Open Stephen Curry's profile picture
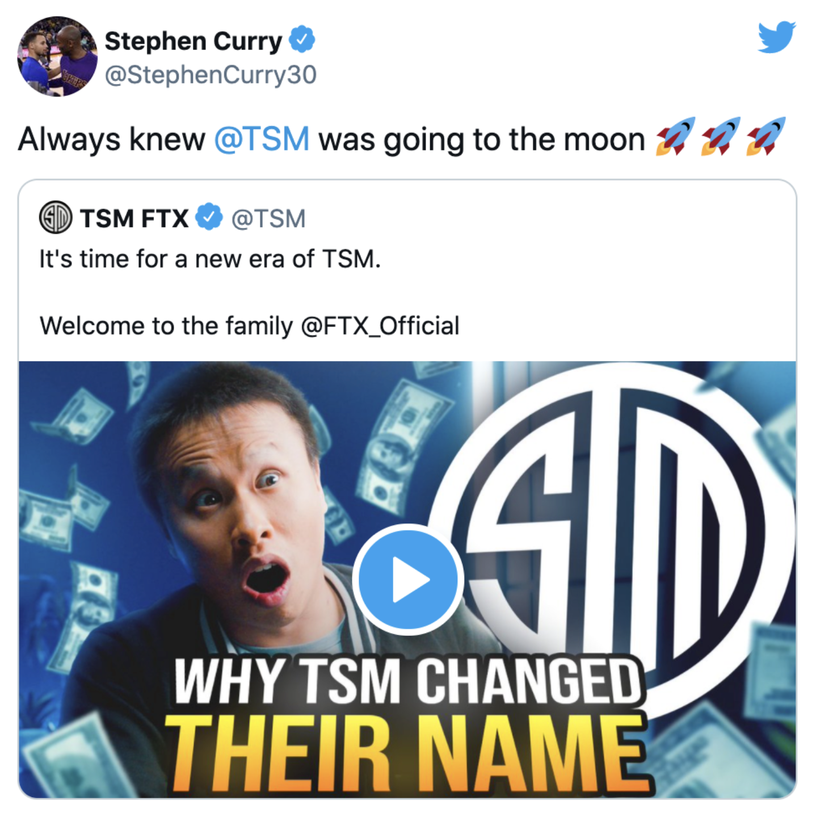Screen dimensions: 816x813 [x=57, y=56]
